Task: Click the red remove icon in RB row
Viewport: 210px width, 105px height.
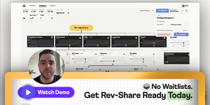Action: click(52, 18)
